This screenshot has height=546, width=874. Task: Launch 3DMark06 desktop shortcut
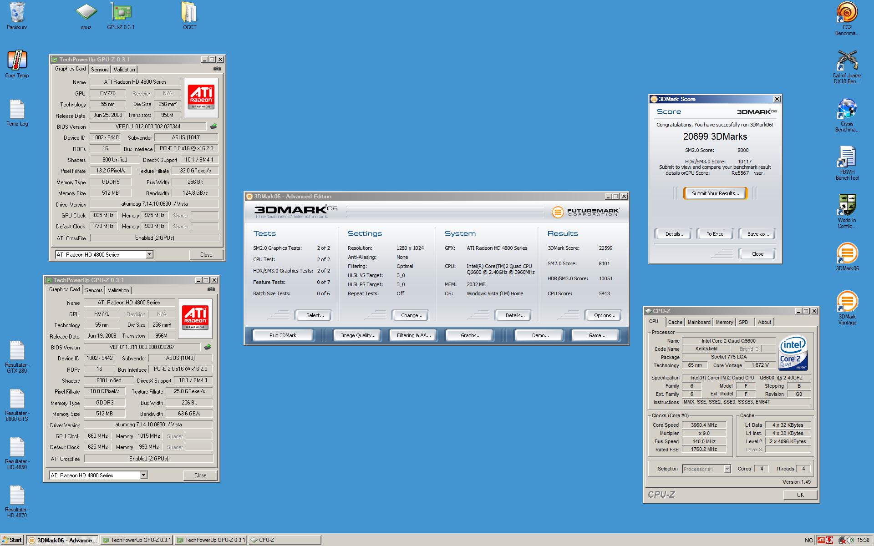847,257
